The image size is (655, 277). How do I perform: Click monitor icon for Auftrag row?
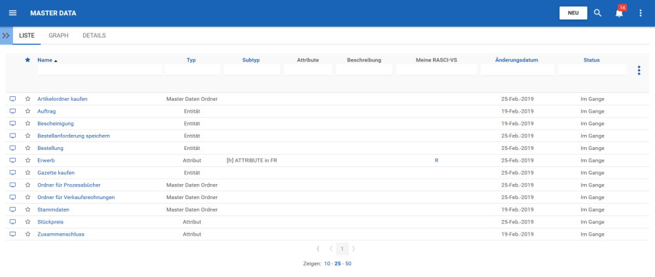pos(12,111)
